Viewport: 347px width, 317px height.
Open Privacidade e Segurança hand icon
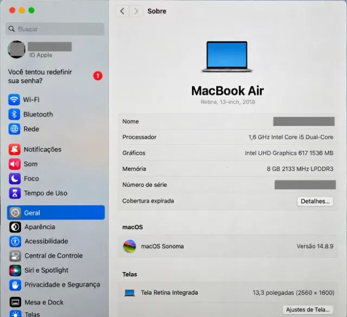click(x=15, y=285)
